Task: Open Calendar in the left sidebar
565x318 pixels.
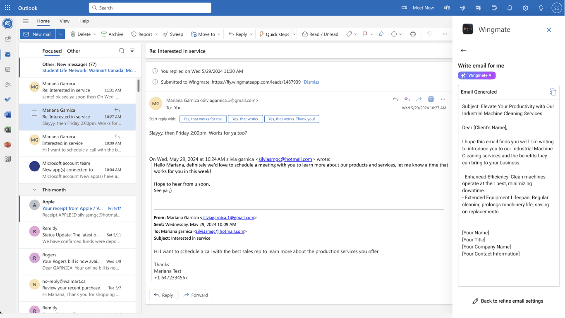Action: [x=7, y=69]
